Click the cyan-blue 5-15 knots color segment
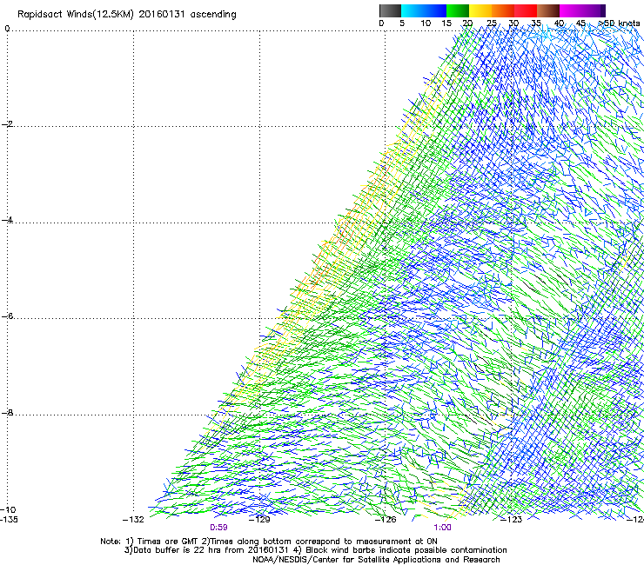The width and height of the screenshot is (644, 565). pyautogui.click(x=424, y=10)
